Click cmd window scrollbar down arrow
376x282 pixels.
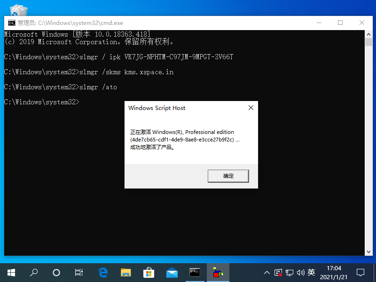(368, 252)
